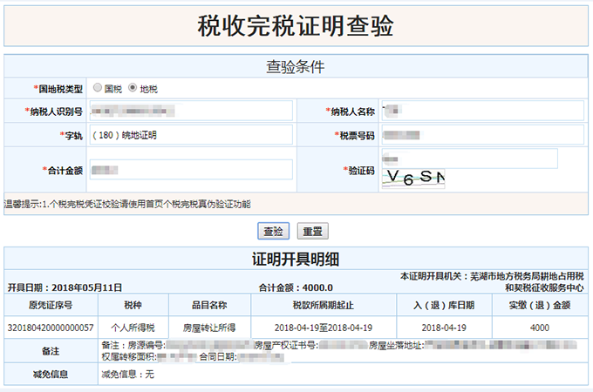Screen dimensions: 593x392
Task: Select the 国税 radio button
Action: 98,89
